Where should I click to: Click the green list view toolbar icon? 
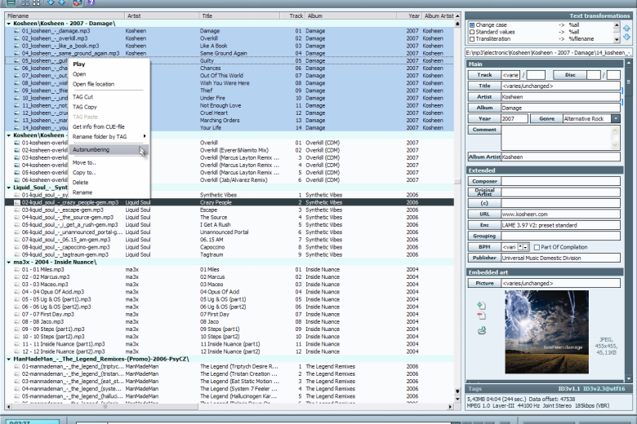11,2
